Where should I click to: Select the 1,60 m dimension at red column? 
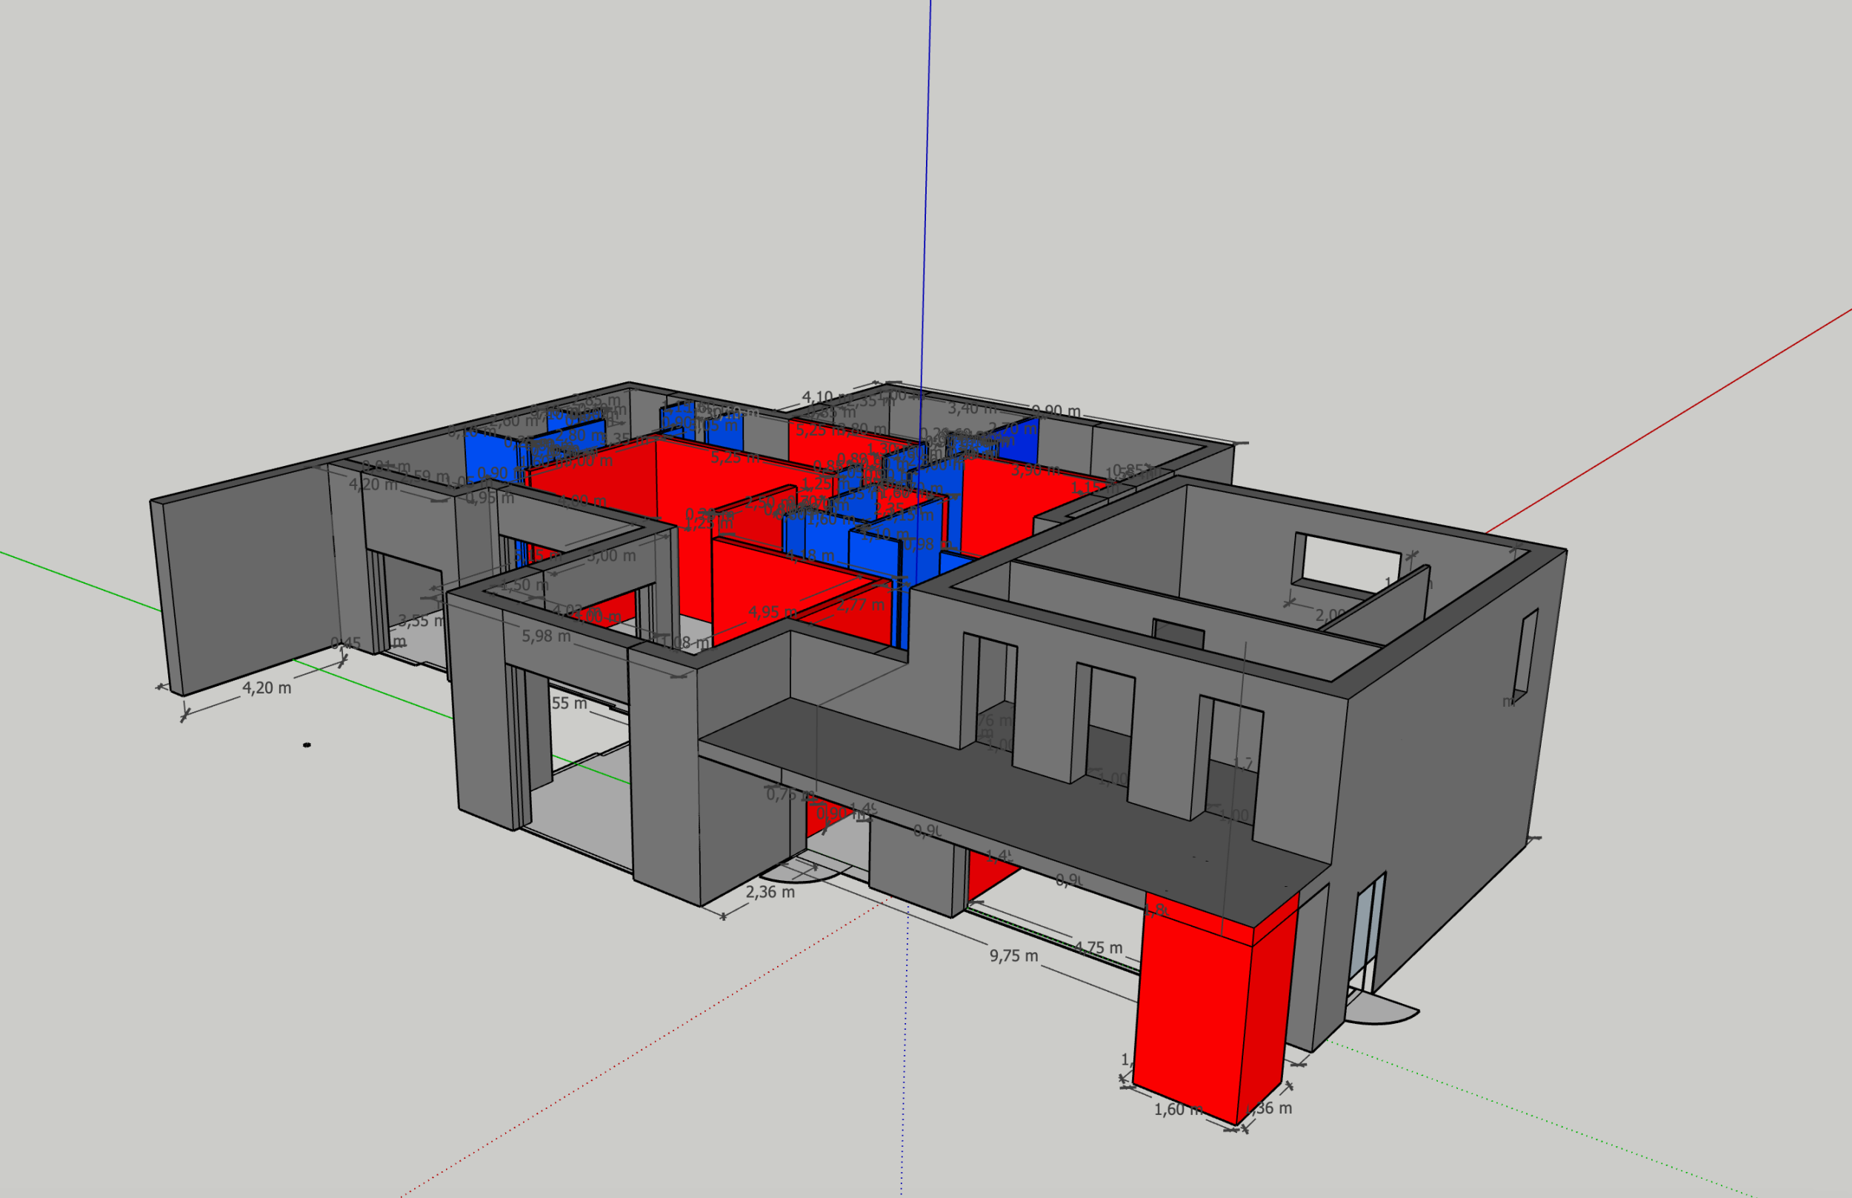[1178, 1109]
